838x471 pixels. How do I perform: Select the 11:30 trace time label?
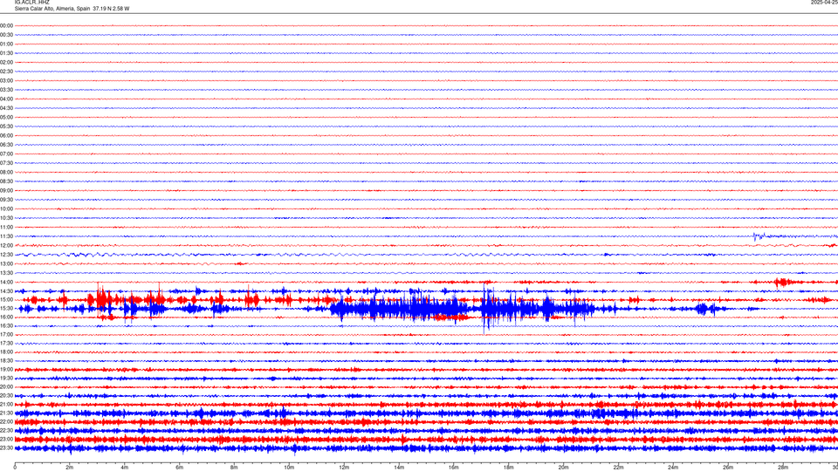(6, 236)
